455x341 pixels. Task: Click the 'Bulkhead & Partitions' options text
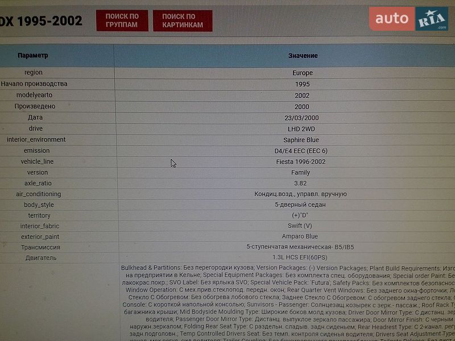[151, 268]
